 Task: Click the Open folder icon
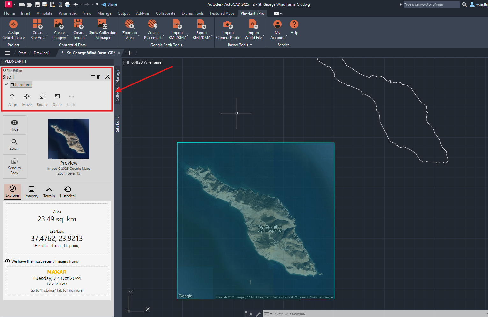pos(29,4)
